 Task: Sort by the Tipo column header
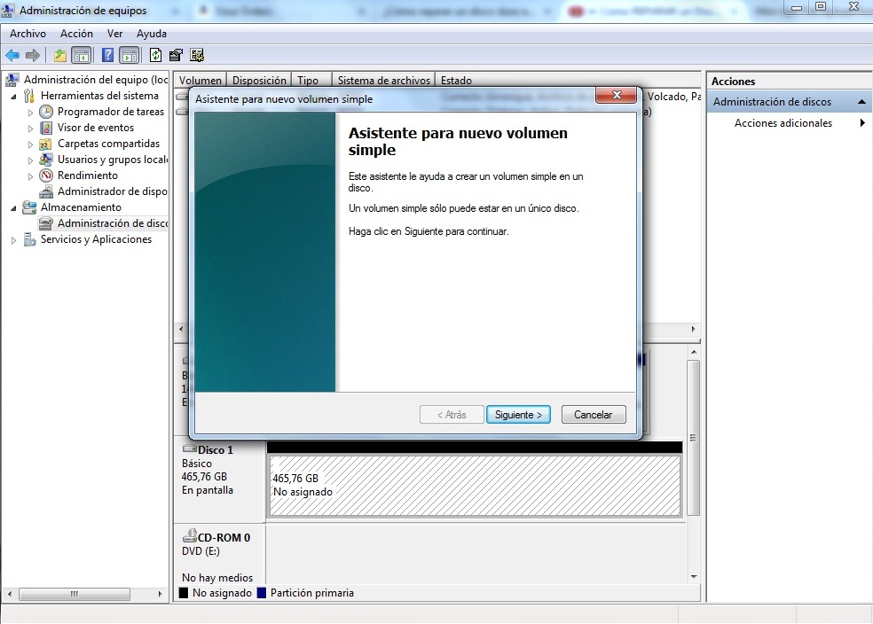(311, 80)
